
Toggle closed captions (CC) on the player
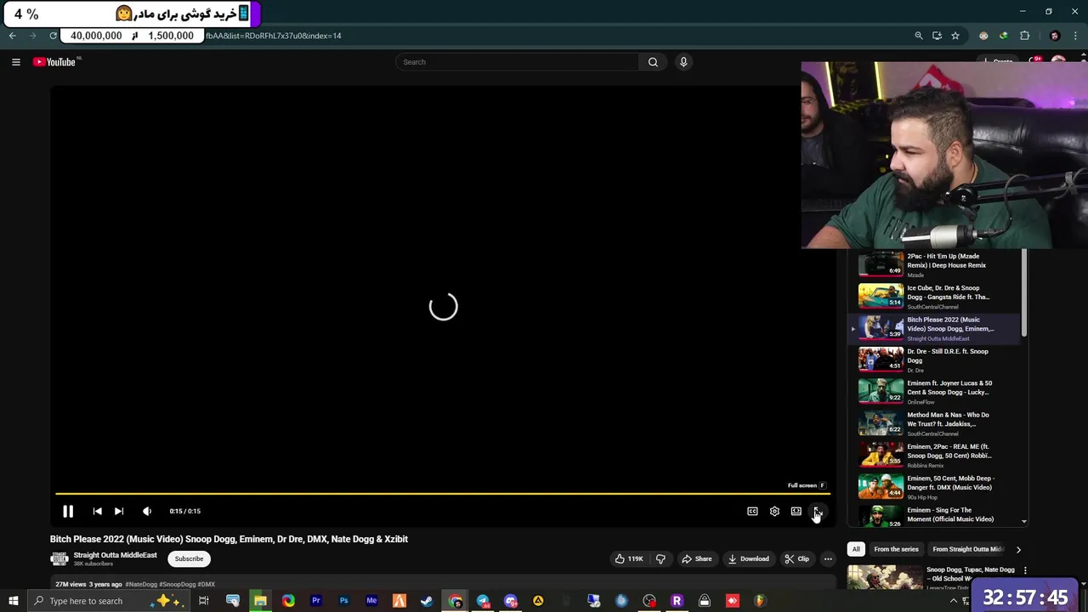[x=752, y=511]
